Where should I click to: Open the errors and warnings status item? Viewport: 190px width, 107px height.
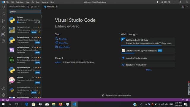[x=6, y=100]
